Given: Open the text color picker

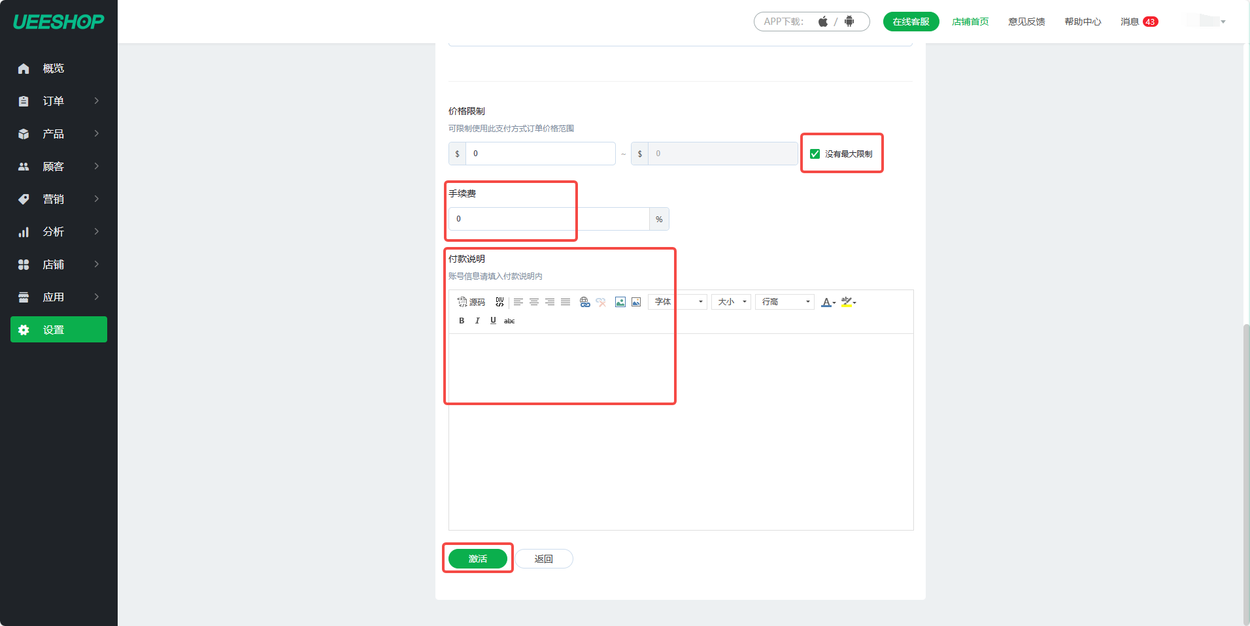Looking at the screenshot, I should pyautogui.click(x=828, y=302).
